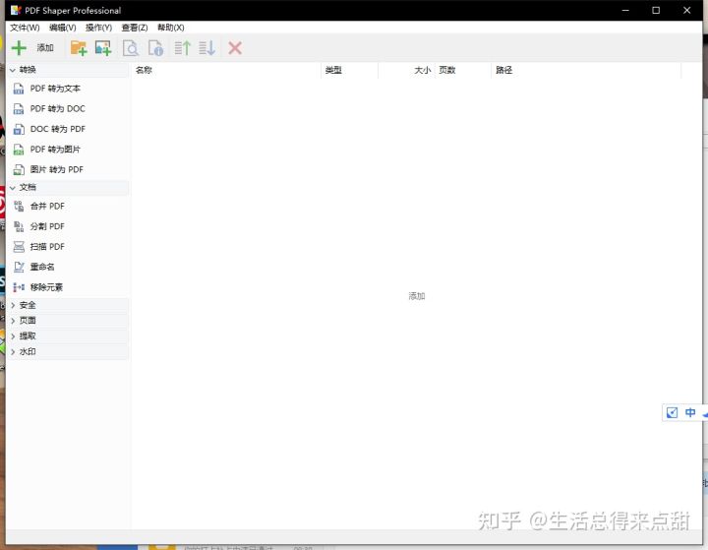Click the 移除元素 icon
This screenshot has width=708, height=550.
(19, 287)
